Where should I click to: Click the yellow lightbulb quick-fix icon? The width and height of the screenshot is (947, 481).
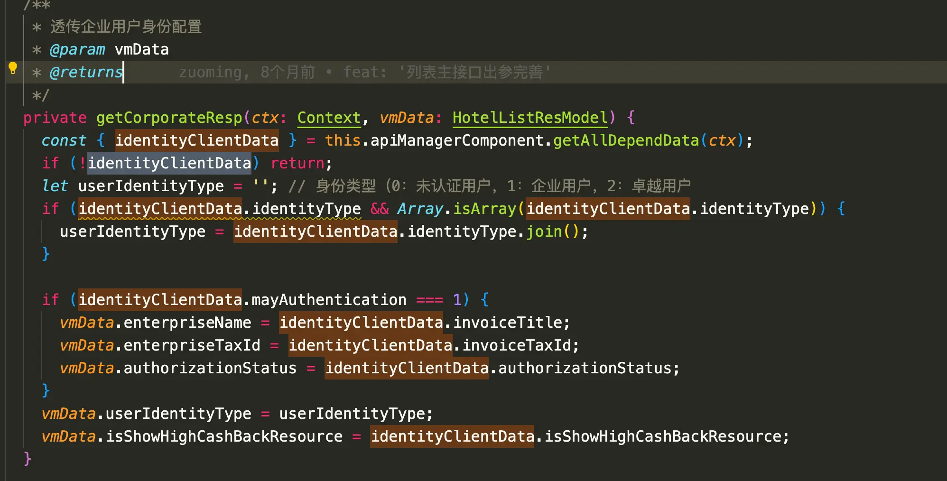pyautogui.click(x=13, y=68)
